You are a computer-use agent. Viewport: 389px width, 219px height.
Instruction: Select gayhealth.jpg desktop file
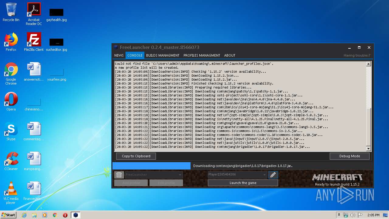click(x=57, y=15)
